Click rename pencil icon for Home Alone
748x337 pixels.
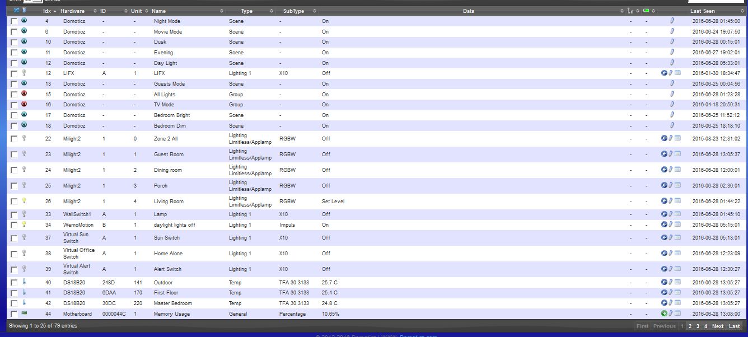[x=671, y=253]
